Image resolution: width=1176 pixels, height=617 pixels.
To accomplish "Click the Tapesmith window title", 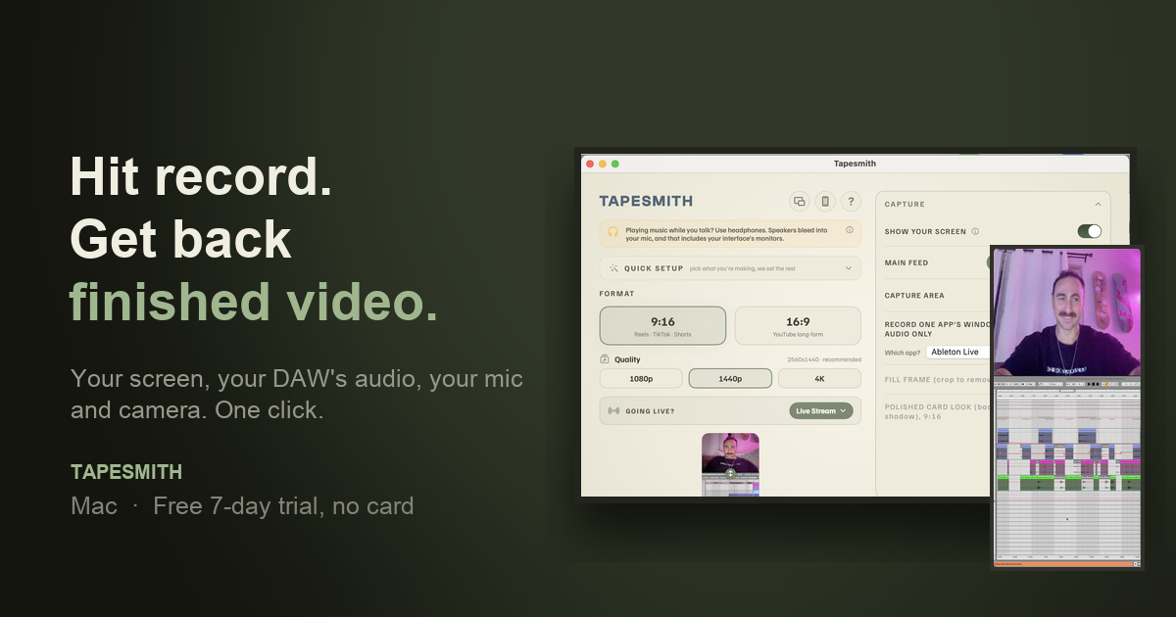I will click(855, 164).
